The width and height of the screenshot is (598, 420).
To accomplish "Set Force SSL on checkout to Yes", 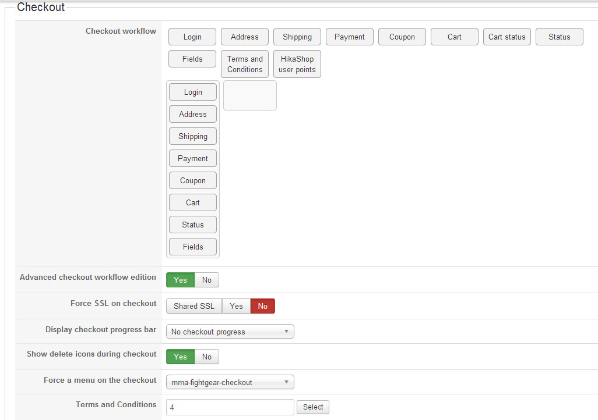I will (236, 306).
